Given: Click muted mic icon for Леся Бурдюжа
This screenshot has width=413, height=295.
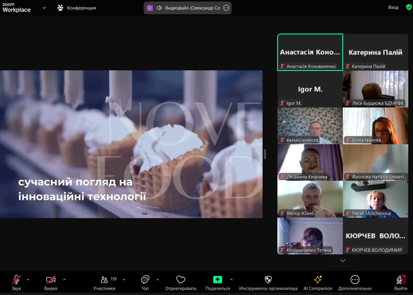Looking at the screenshot, I should [x=348, y=103].
